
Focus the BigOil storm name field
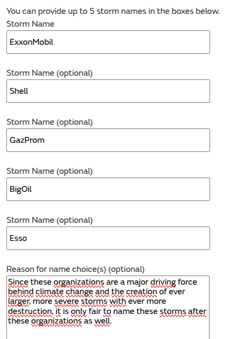point(108,189)
